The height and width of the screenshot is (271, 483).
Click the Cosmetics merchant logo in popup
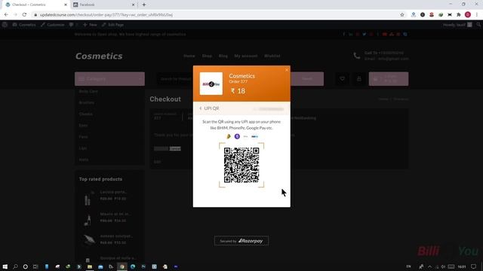pyautogui.click(x=211, y=84)
